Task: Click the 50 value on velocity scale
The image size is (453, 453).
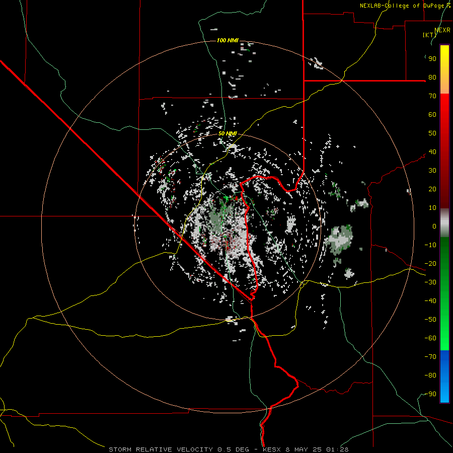Action: pyautogui.click(x=432, y=133)
